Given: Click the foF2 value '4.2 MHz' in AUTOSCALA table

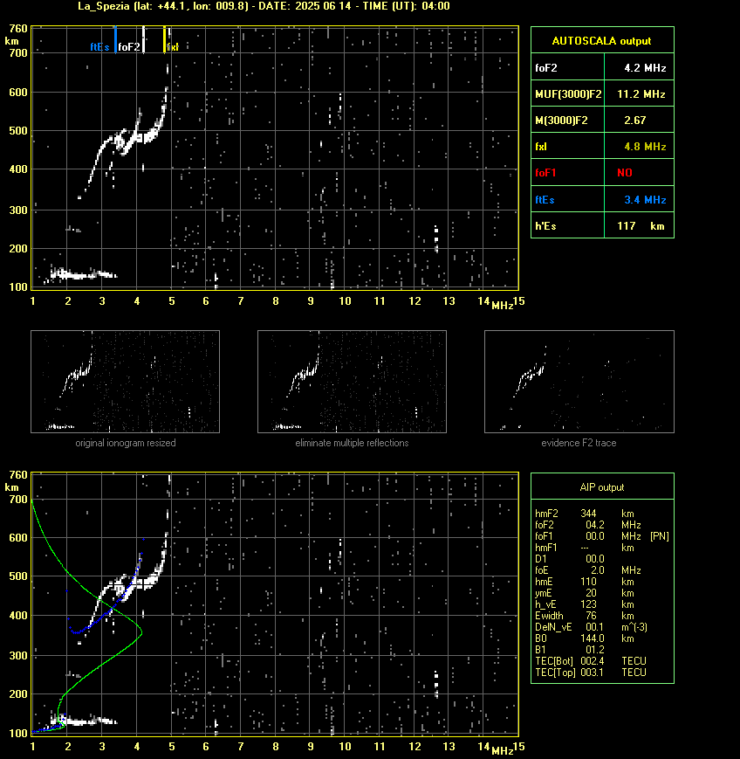Looking at the screenshot, I should coord(645,68).
